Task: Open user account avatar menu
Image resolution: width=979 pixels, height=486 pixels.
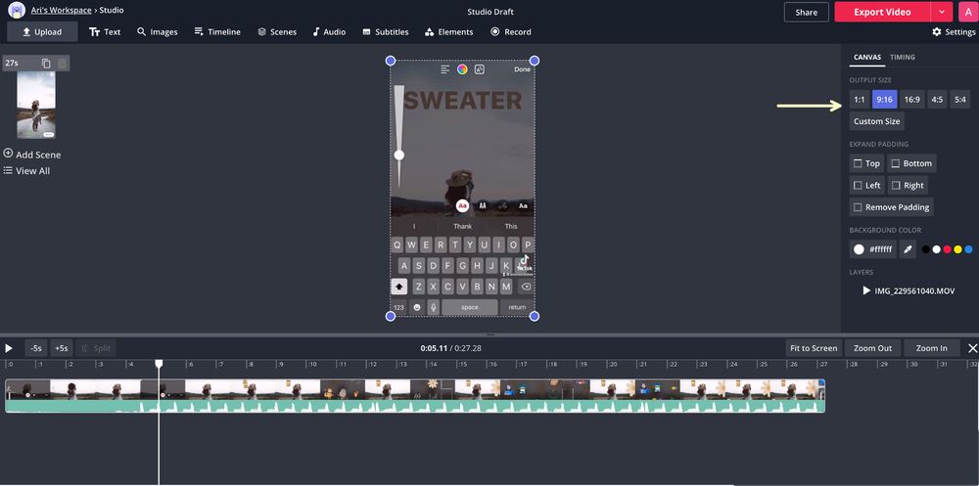Action: tap(966, 12)
